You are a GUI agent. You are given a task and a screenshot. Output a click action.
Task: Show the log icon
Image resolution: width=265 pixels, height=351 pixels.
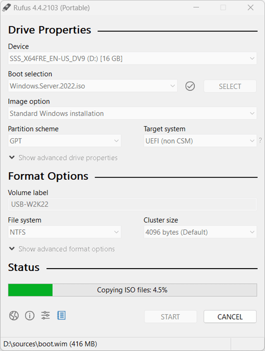click(x=61, y=316)
